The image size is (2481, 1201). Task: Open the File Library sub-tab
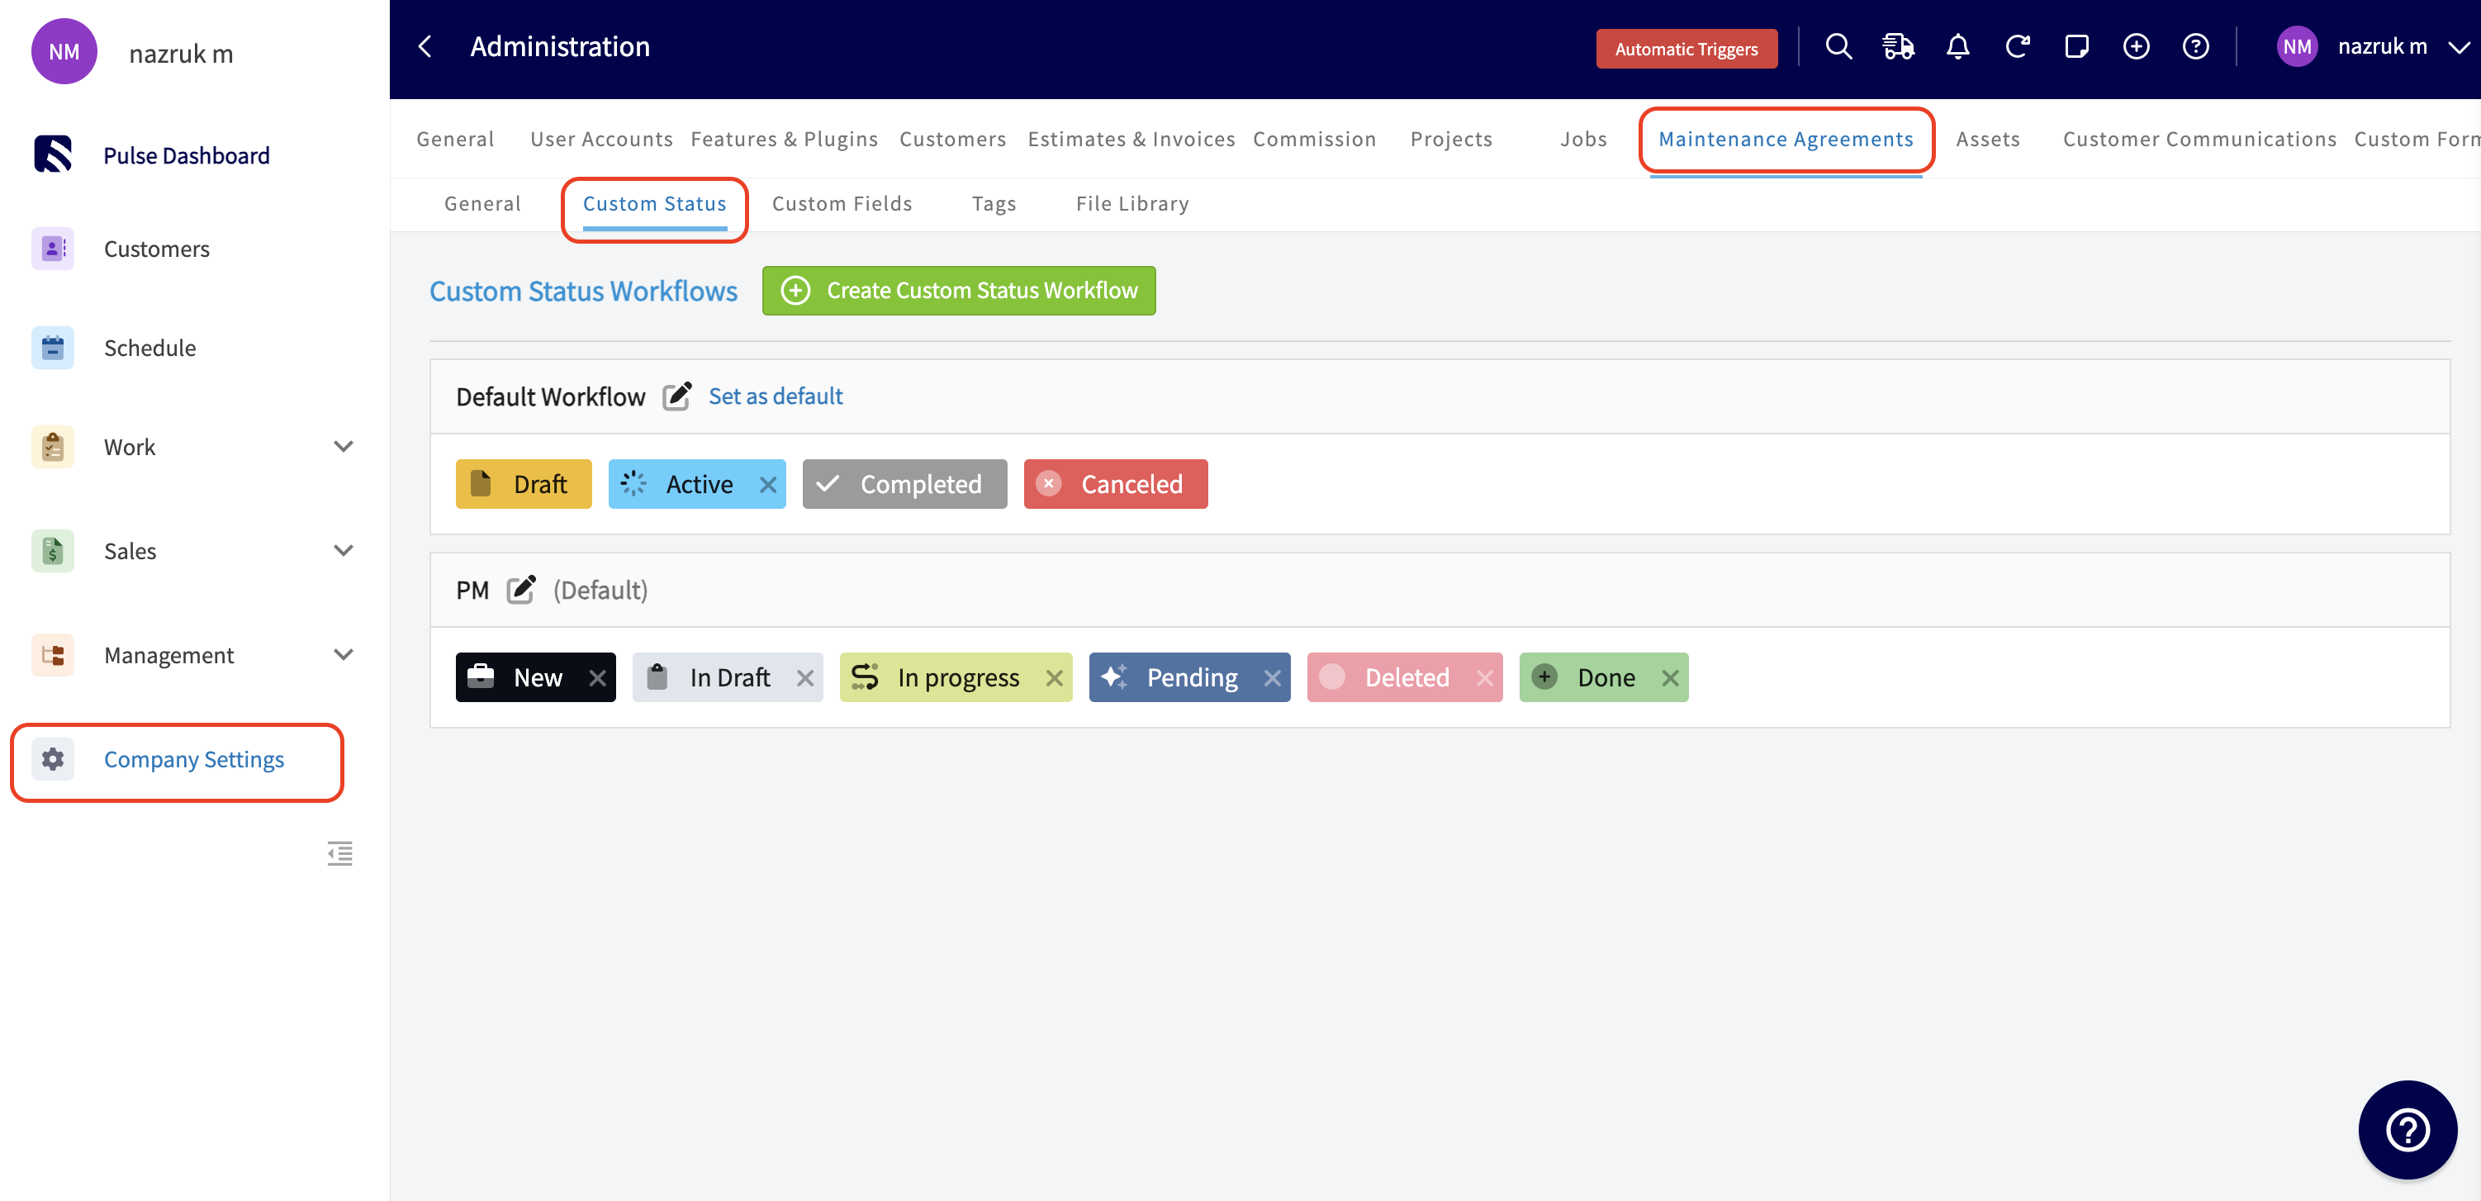(1132, 203)
